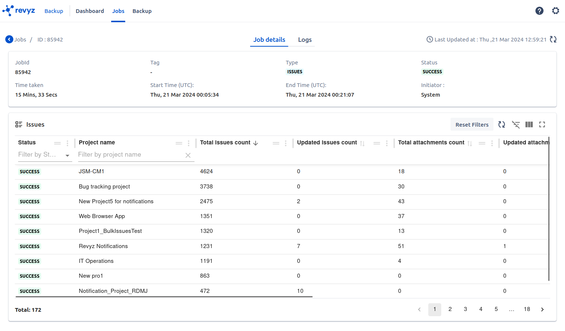Go to previous page arrow
The width and height of the screenshot is (565, 331).
pos(419,310)
